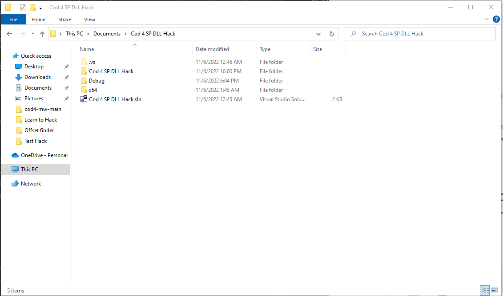Select the Visual Studio solution file icon

coord(84,99)
